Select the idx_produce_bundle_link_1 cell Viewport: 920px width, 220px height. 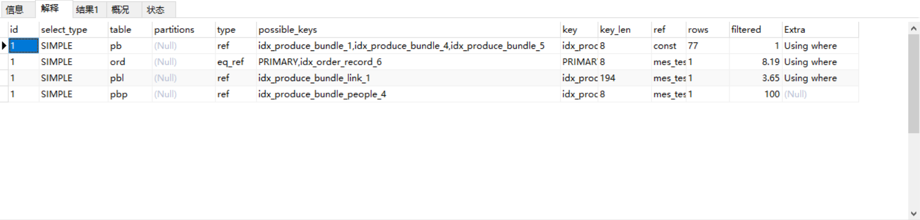tap(408, 78)
